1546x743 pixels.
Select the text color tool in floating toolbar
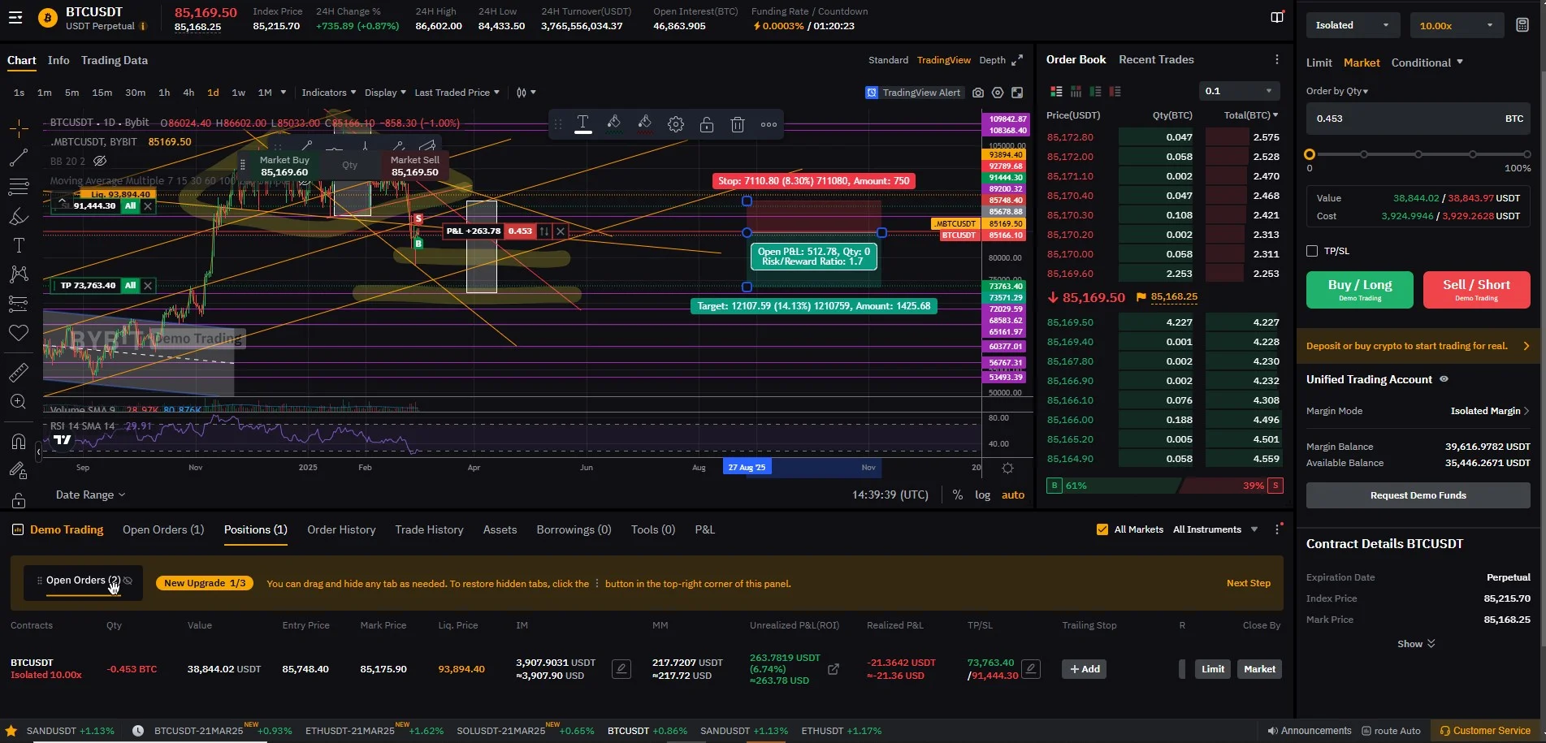(583, 124)
